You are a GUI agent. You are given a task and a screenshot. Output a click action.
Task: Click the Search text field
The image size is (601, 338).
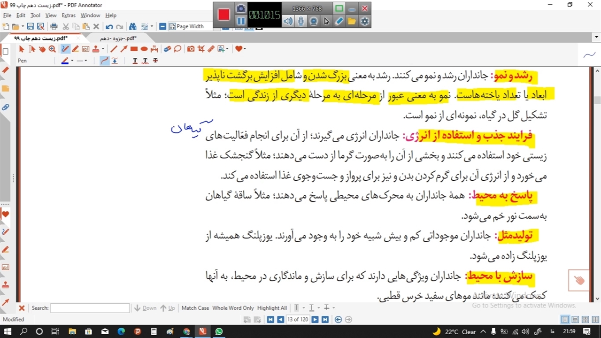point(90,308)
